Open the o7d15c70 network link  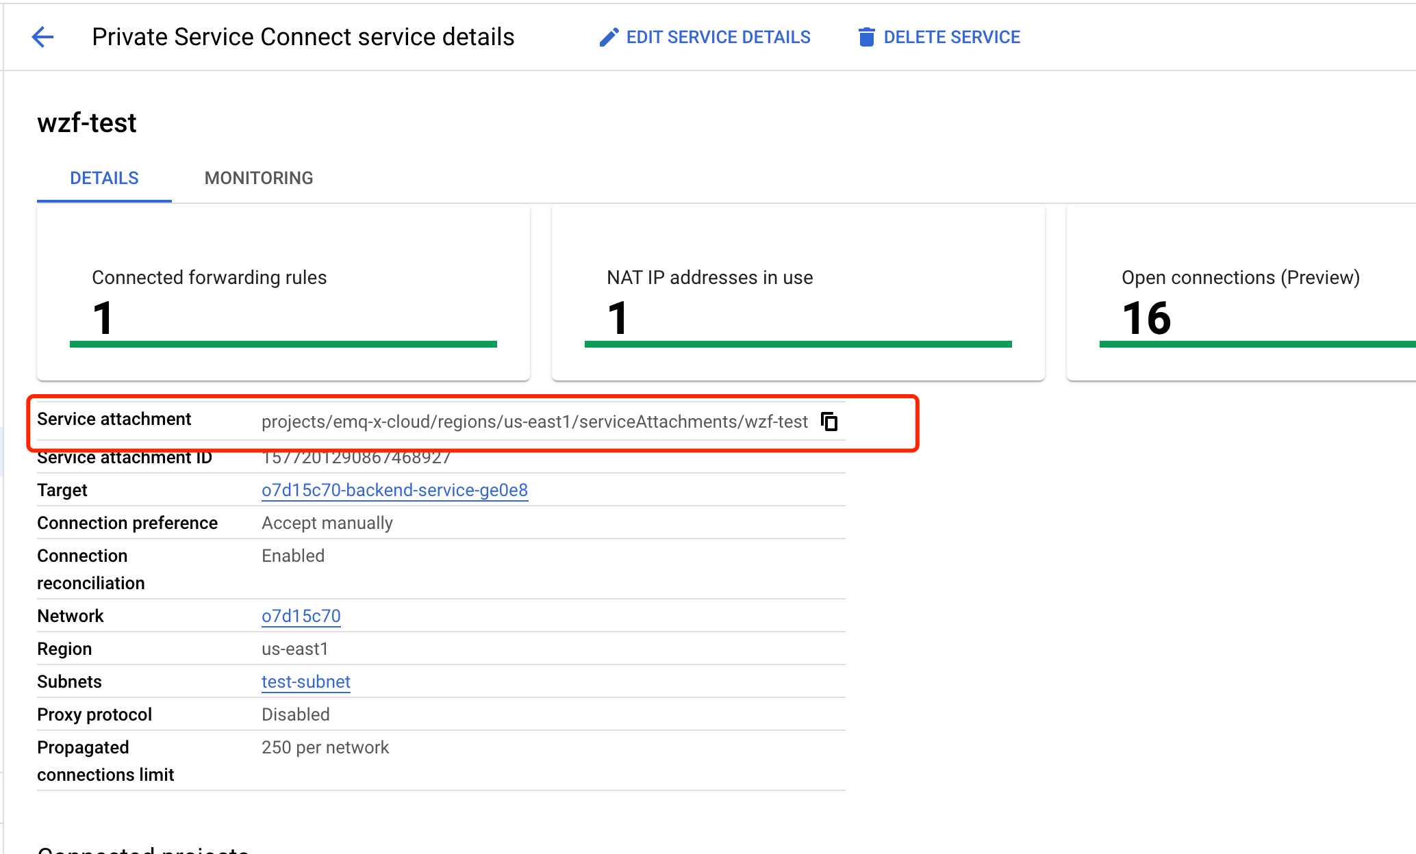tap(301, 615)
